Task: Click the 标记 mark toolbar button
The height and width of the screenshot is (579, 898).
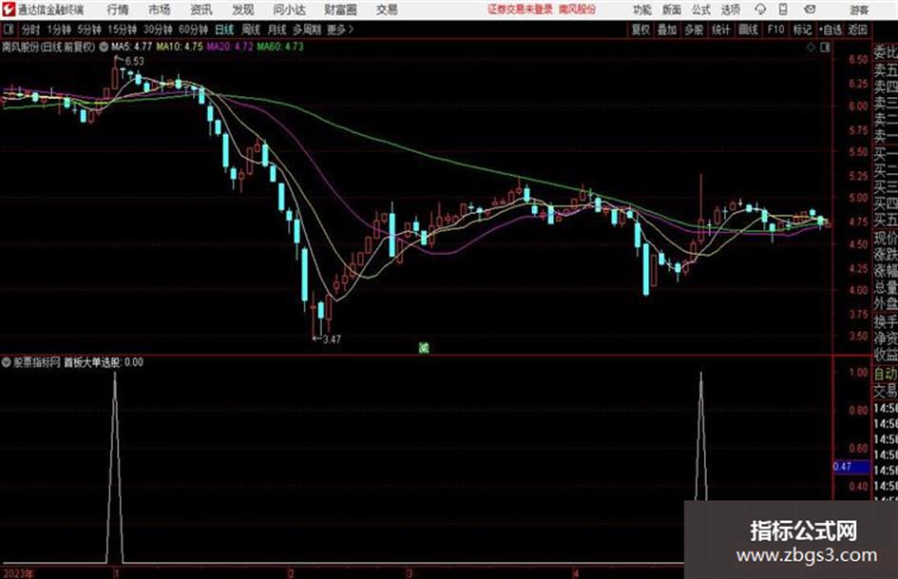Action: tap(802, 29)
